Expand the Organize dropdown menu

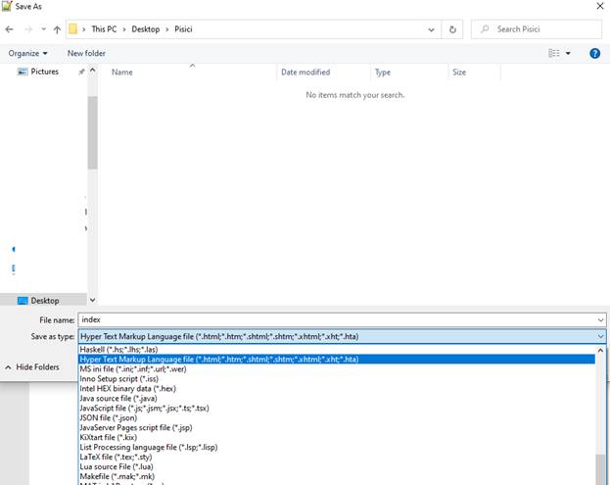(27, 53)
